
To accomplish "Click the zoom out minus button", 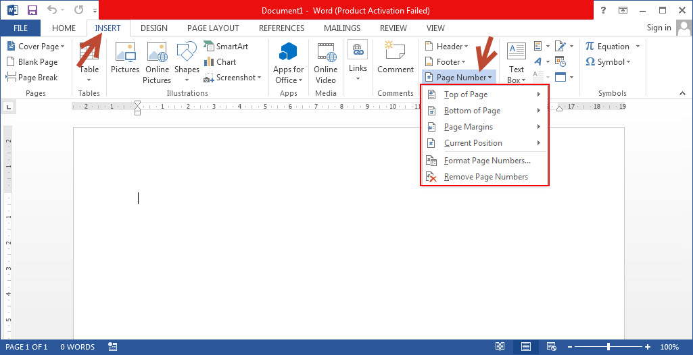I will [x=570, y=347].
